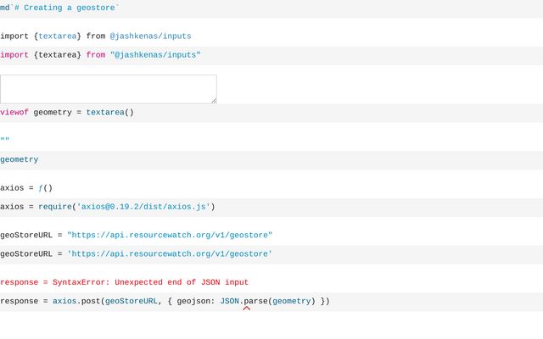Click the red error caret under JSON.parse
The image size is (543, 339).
pyautogui.click(x=247, y=308)
